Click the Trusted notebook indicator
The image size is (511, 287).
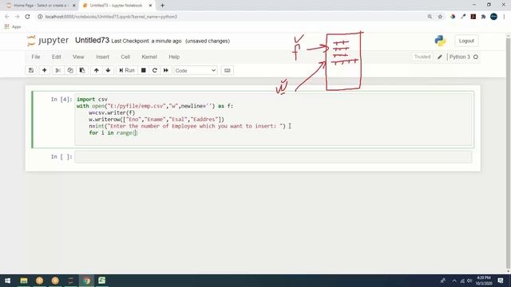point(422,57)
